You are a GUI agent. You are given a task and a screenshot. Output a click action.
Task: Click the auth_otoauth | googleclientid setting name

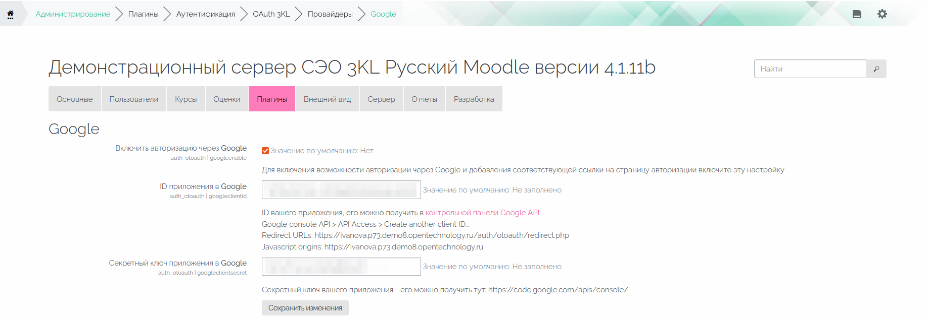point(208,196)
